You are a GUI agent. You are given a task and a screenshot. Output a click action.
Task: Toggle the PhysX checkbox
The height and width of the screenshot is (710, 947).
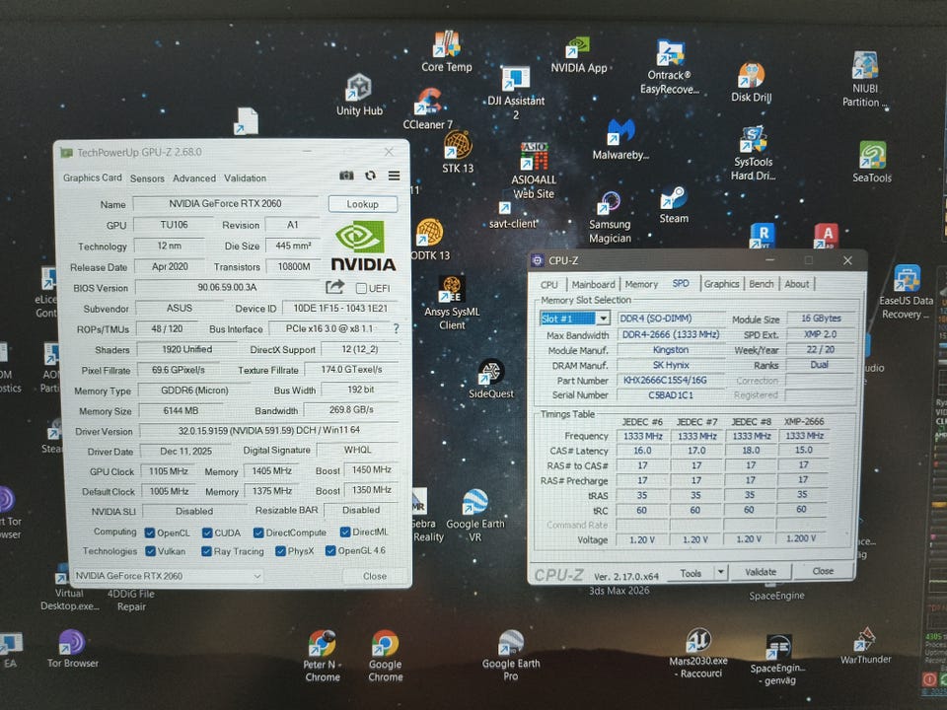coord(280,550)
